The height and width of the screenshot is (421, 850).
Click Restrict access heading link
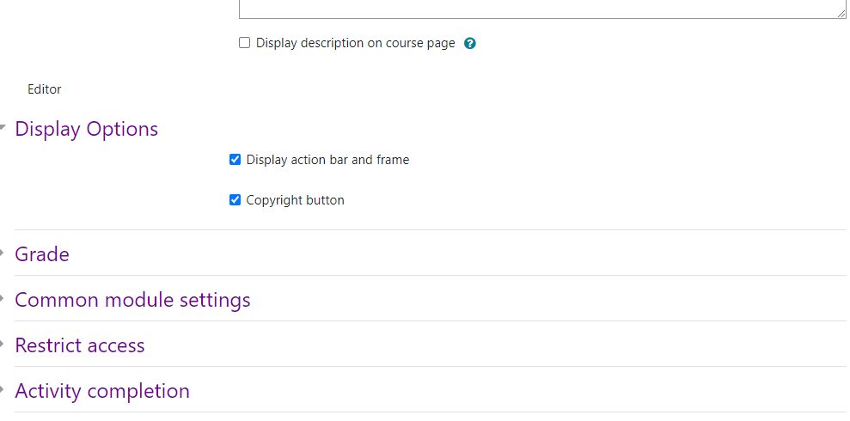tap(80, 345)
